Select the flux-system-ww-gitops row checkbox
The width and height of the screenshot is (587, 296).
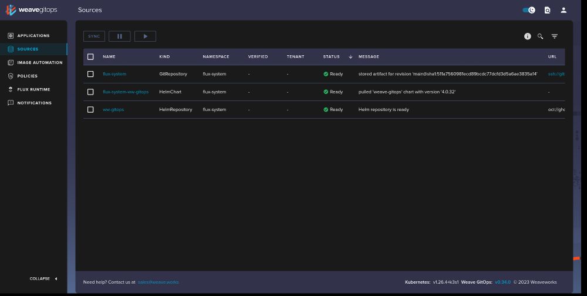90,92
